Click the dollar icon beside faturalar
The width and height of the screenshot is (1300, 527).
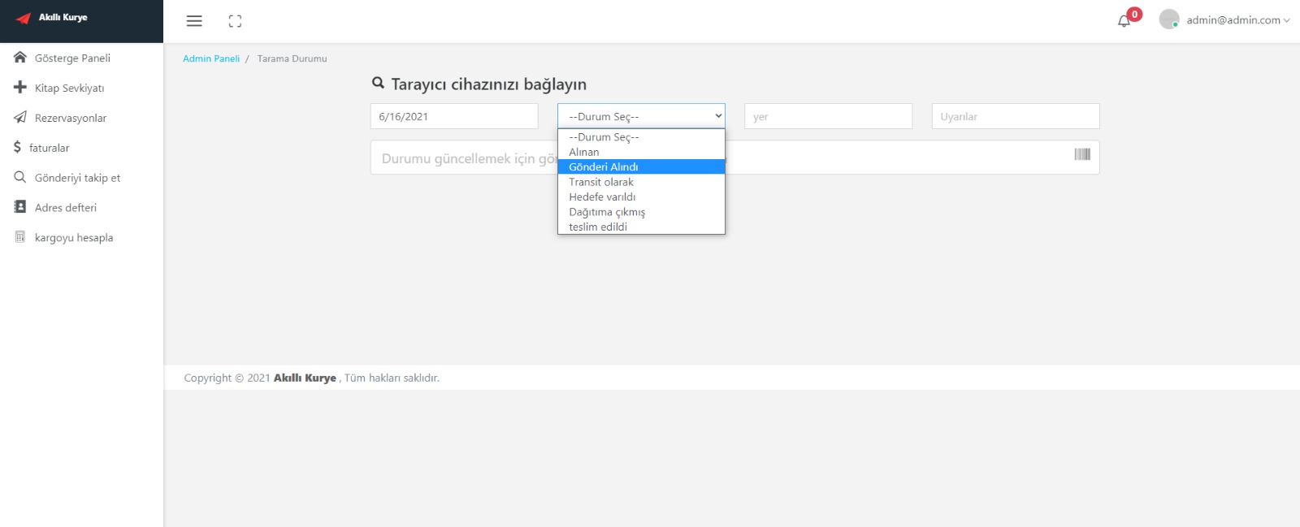tap(17, 147)
